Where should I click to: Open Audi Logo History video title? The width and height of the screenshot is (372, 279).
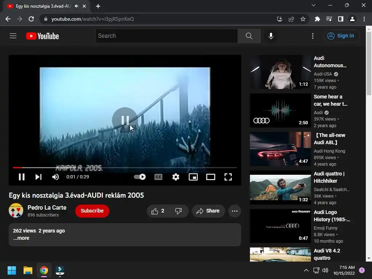[332, 216]
